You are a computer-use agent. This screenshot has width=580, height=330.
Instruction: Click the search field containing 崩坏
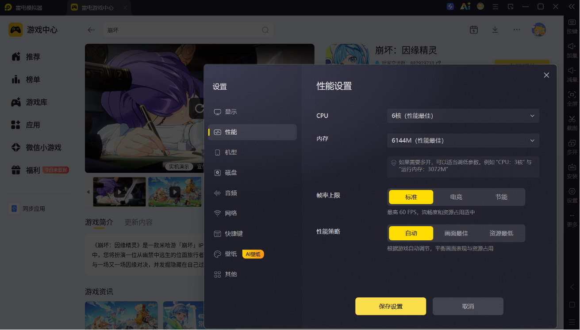click(x=188, y=30)
